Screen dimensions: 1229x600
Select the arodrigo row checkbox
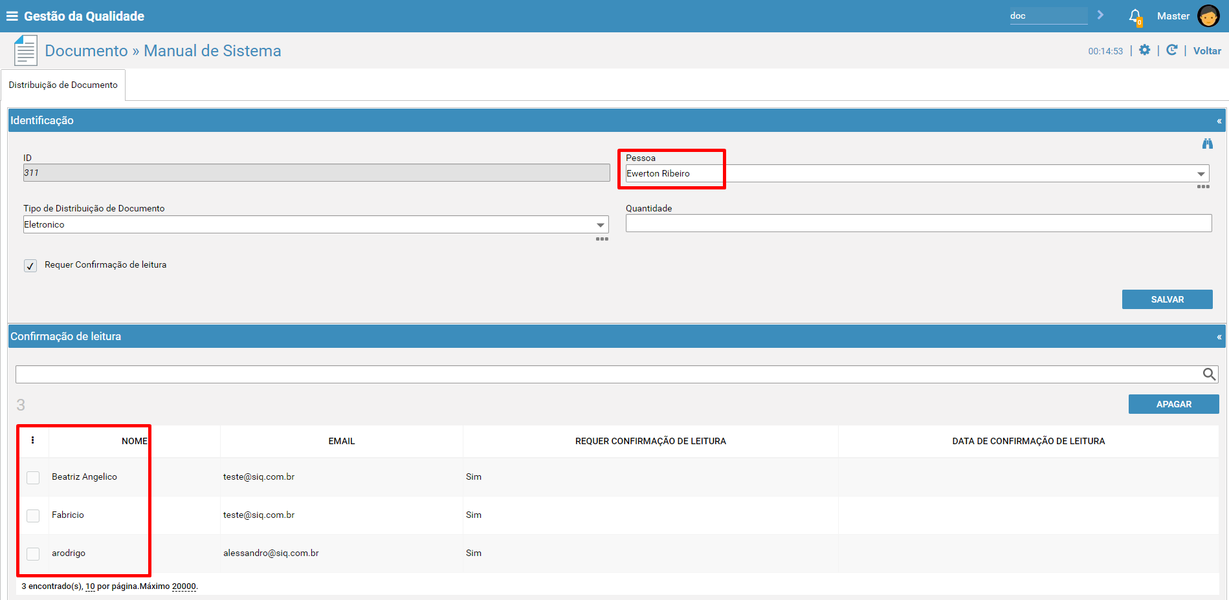[x=33, y=553]
